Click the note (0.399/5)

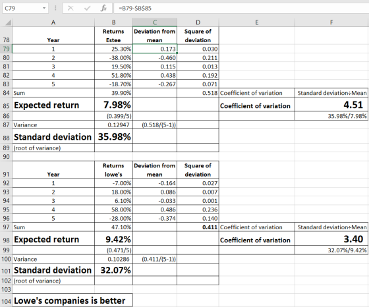[x=113, y=116]
